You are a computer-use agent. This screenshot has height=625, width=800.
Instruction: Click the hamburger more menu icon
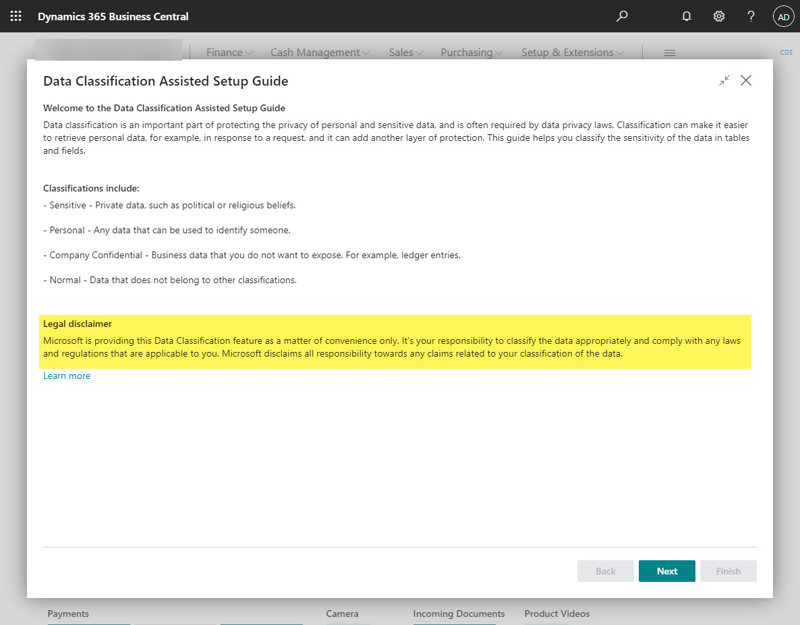pyautogui.click(x=670, y=53)
